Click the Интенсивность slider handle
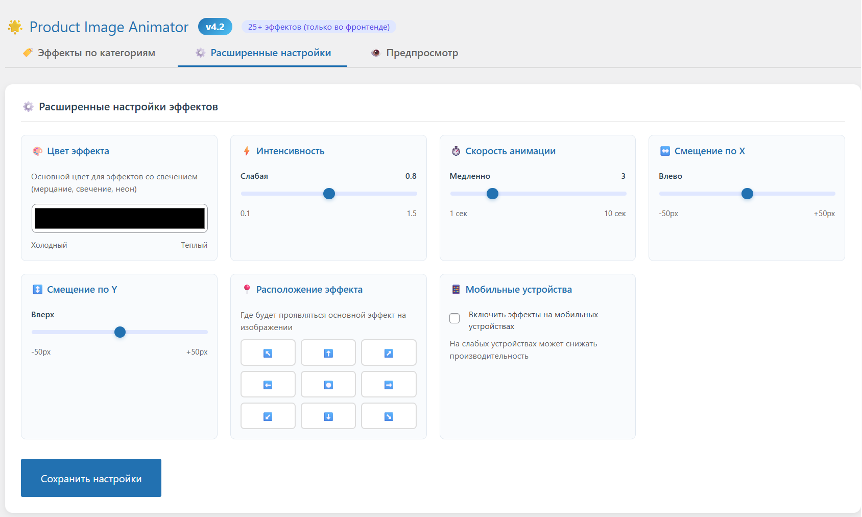 329,194
